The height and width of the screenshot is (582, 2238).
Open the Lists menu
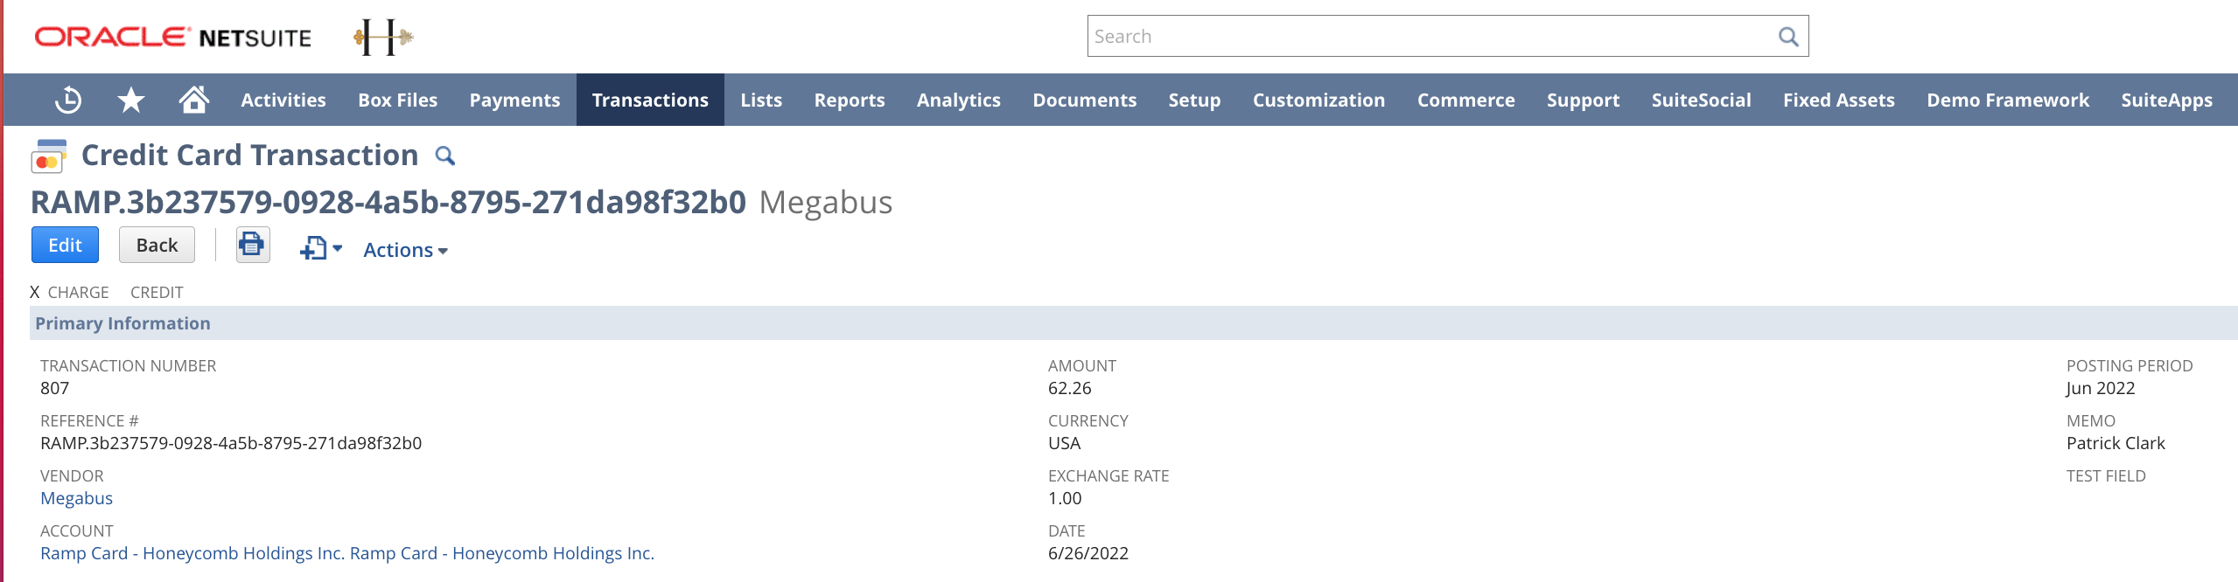pyautogui.click(x=761, y=100)
